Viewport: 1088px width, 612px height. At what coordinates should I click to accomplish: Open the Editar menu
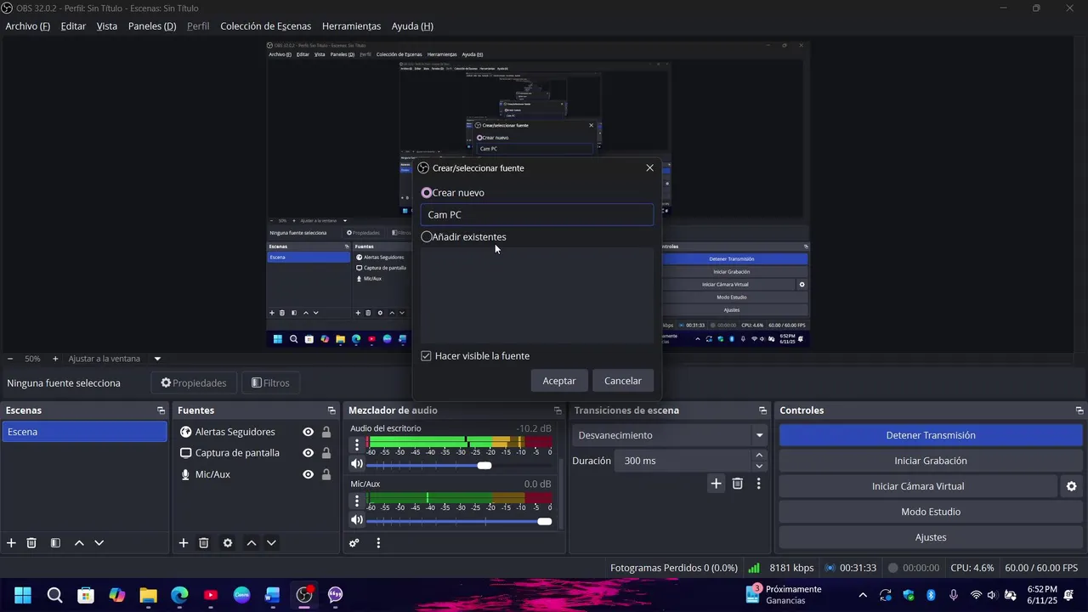(73, 26)
